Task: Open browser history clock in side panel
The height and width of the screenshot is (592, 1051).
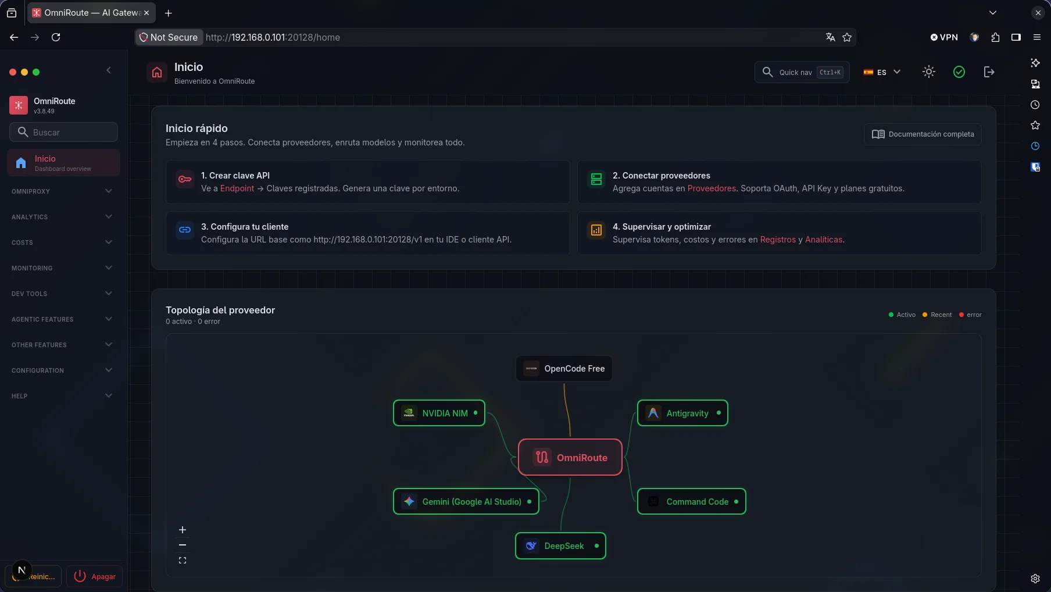Action: click(1035, 105)
